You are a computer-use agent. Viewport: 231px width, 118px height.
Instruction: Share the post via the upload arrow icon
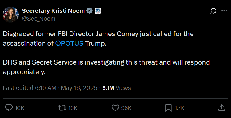click(x=221, y=108)
